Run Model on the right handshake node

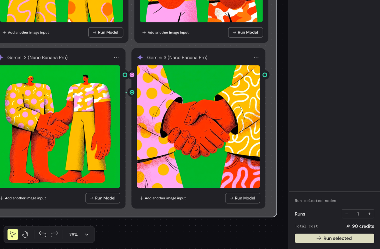coord(243,198)
